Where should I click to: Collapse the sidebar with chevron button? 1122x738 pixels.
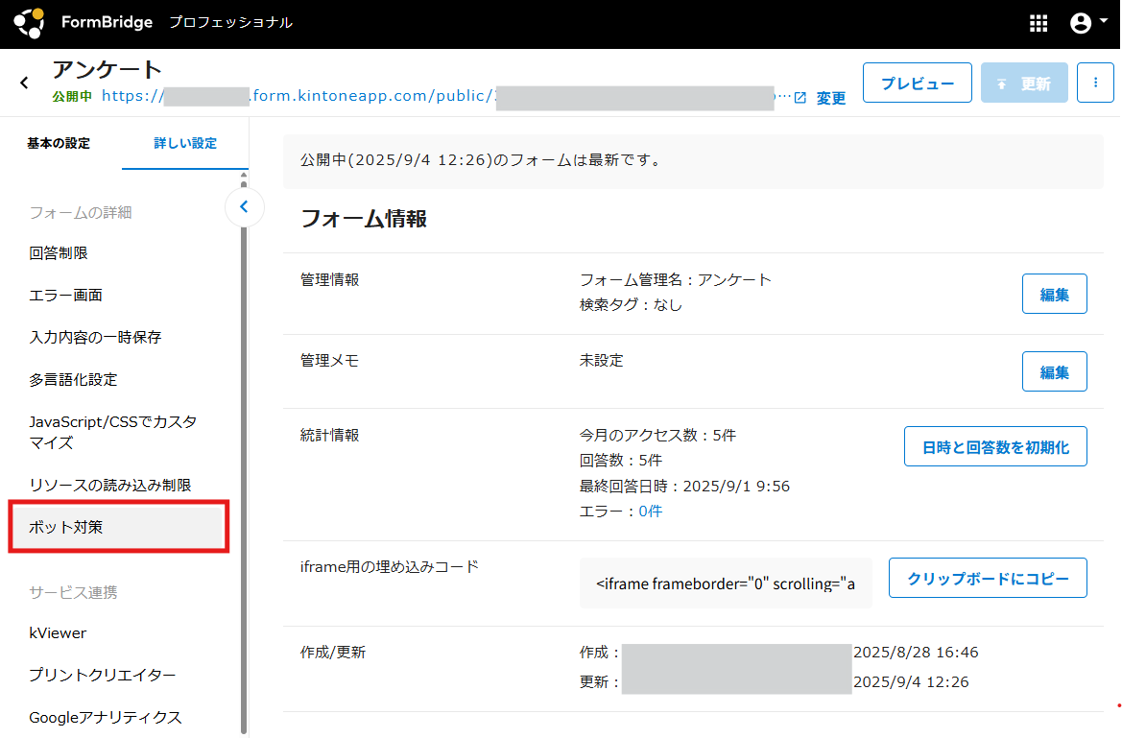244,206
